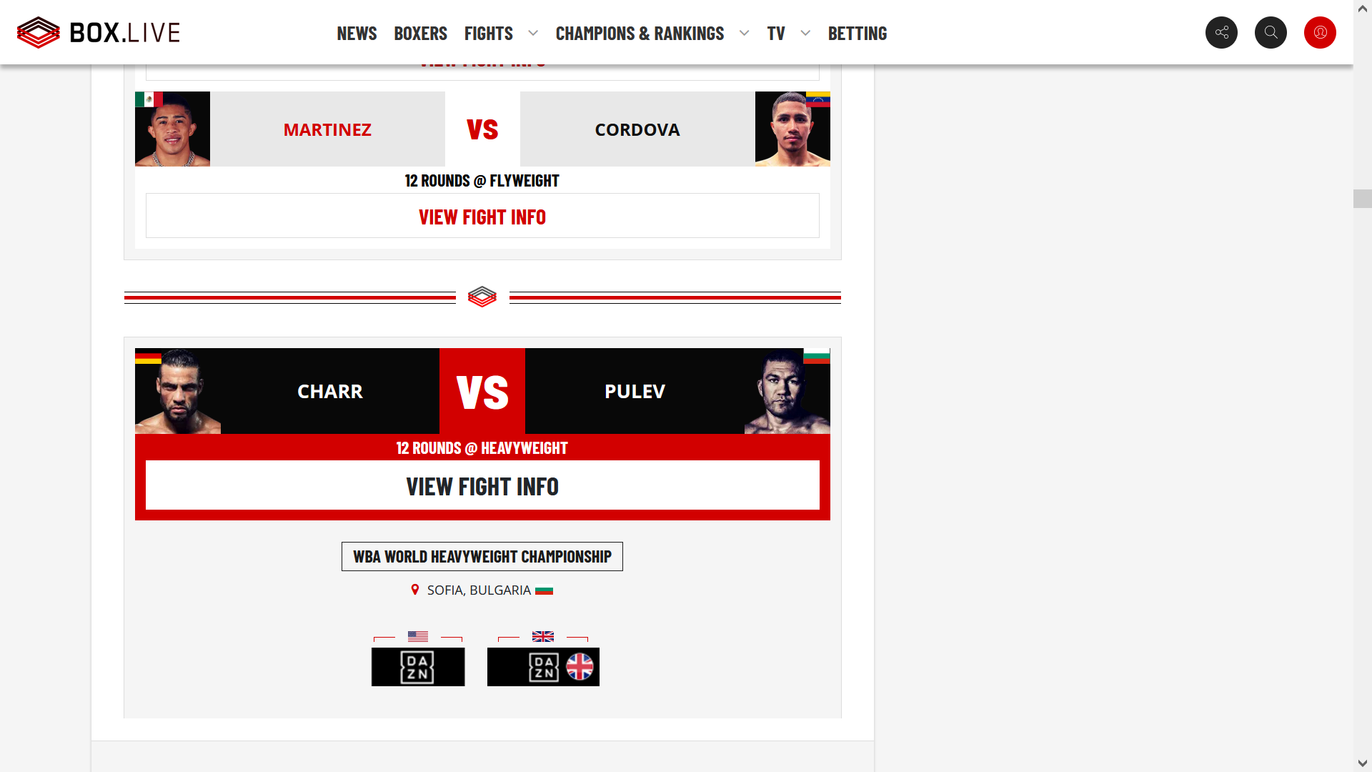The width and height of the screenshot is (1372, 772).
Task: Click the UK DAZN streaming icon
Action: (544, 666)
